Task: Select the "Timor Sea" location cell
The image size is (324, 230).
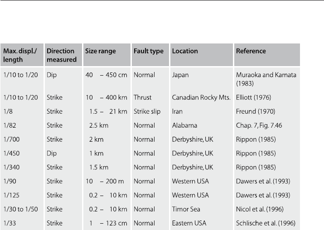Action: (186, 209)
